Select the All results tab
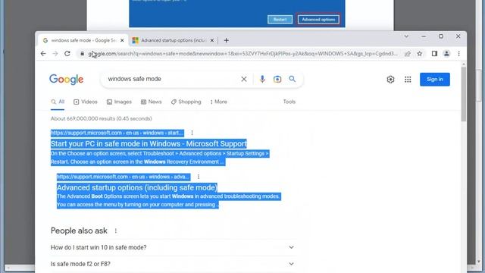This screenshot has width=485, height=273. [58, 102]
